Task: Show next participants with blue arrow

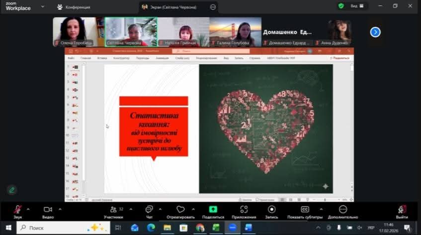Action: click(375, 32)
